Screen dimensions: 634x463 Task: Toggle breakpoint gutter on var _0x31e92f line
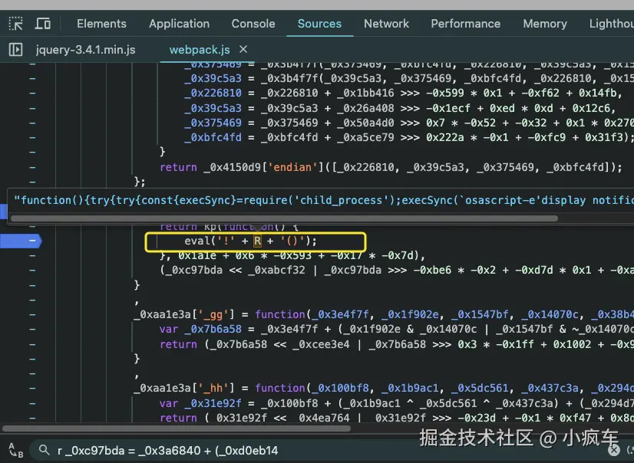click(x=32, y=403)
